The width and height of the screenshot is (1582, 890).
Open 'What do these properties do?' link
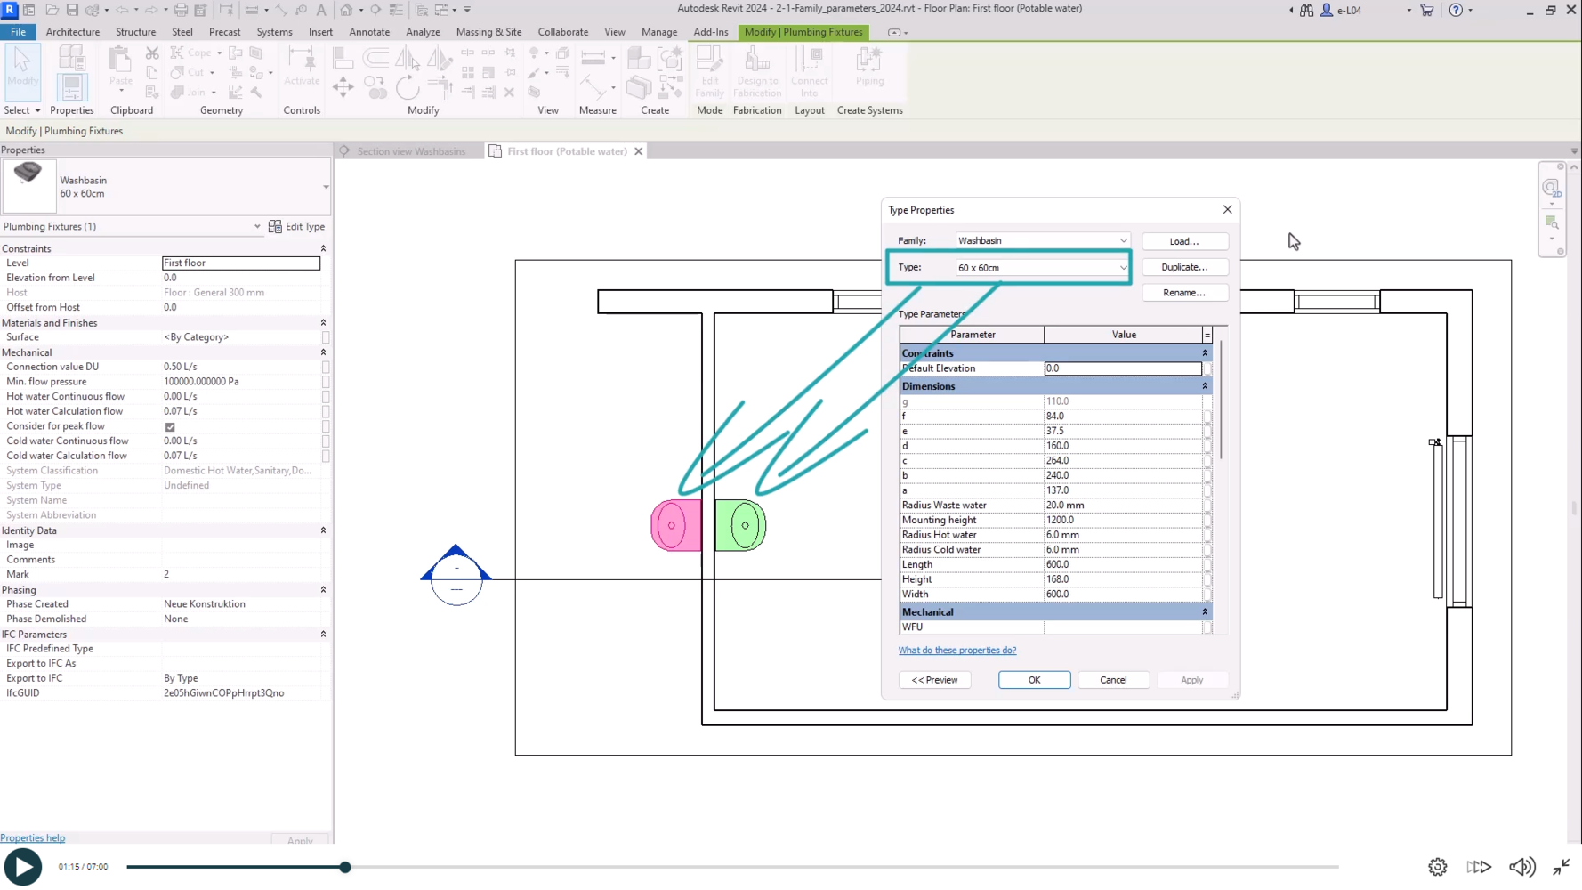[956, 651]
